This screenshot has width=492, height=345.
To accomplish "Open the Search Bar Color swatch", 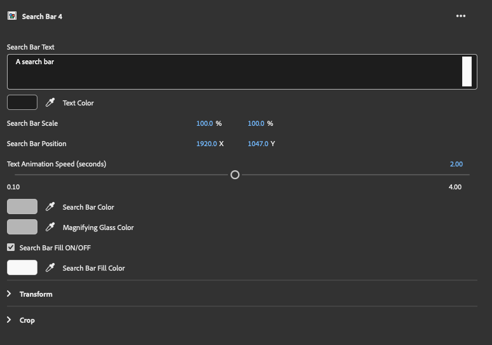I will 22,206.
